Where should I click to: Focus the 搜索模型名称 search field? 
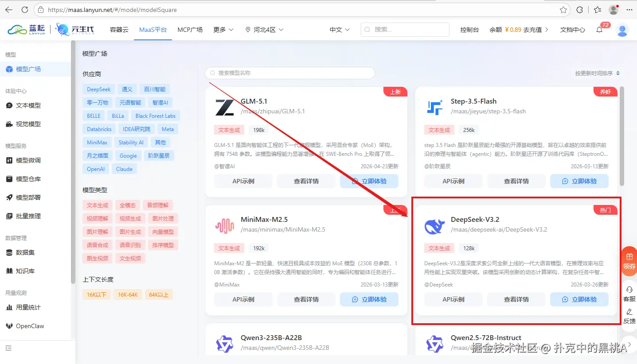click(x=290, y=73)
